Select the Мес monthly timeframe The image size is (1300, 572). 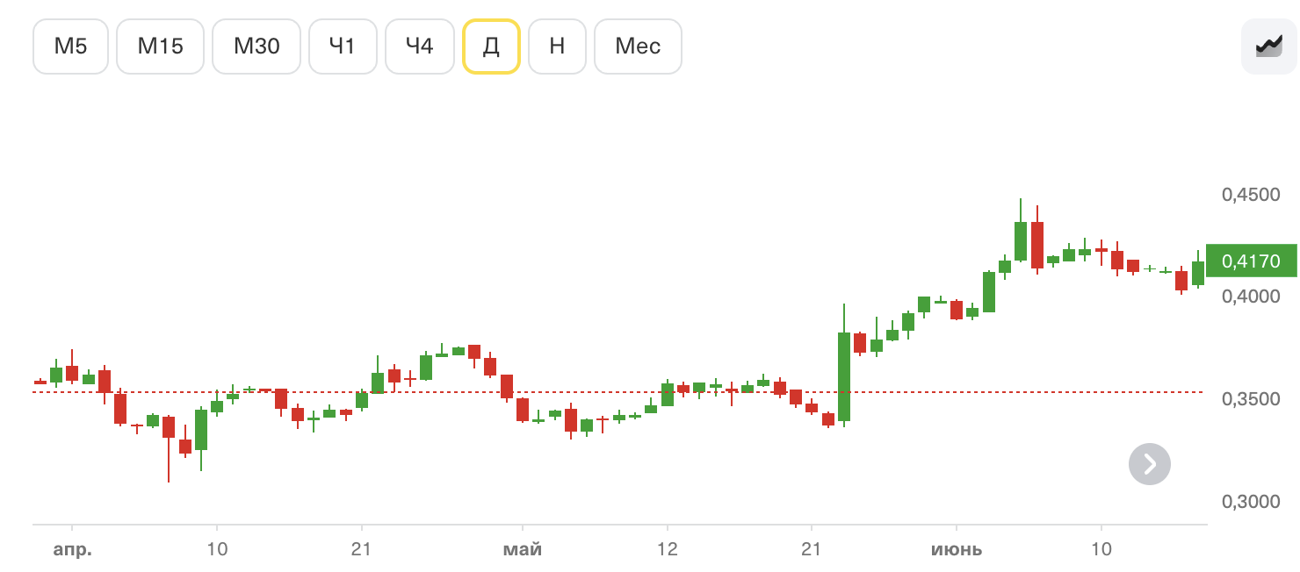(638, 46)
